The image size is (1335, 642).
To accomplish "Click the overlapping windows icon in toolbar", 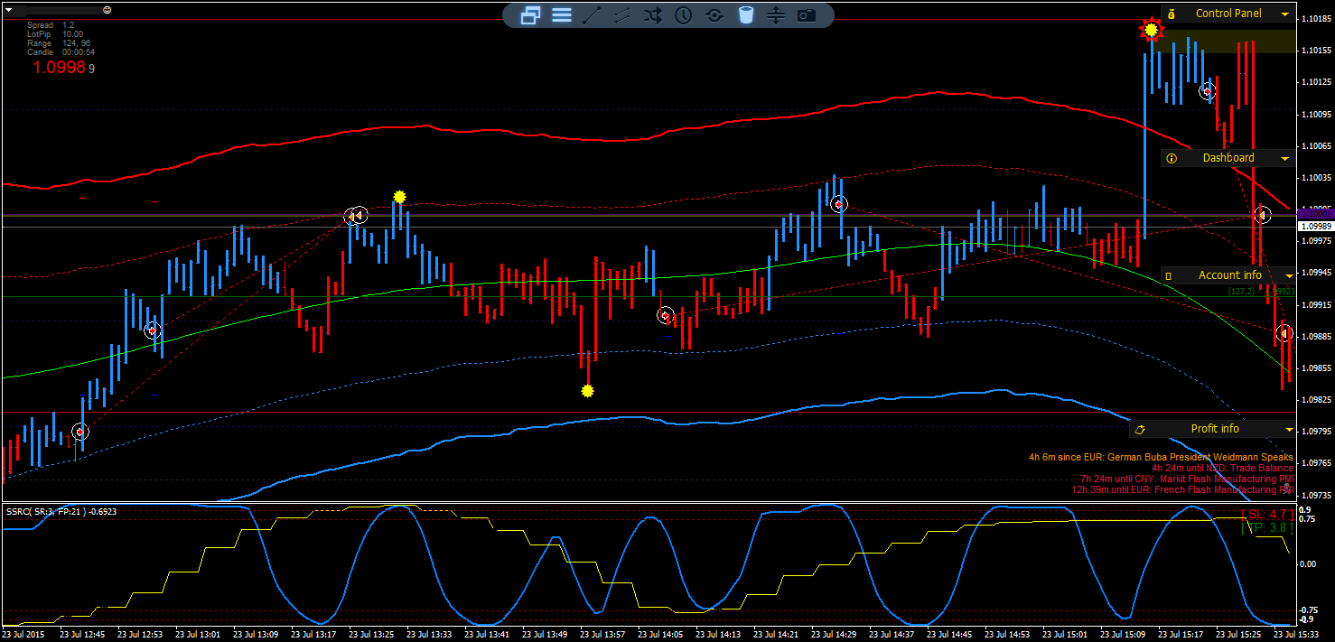I will (530, 14).
